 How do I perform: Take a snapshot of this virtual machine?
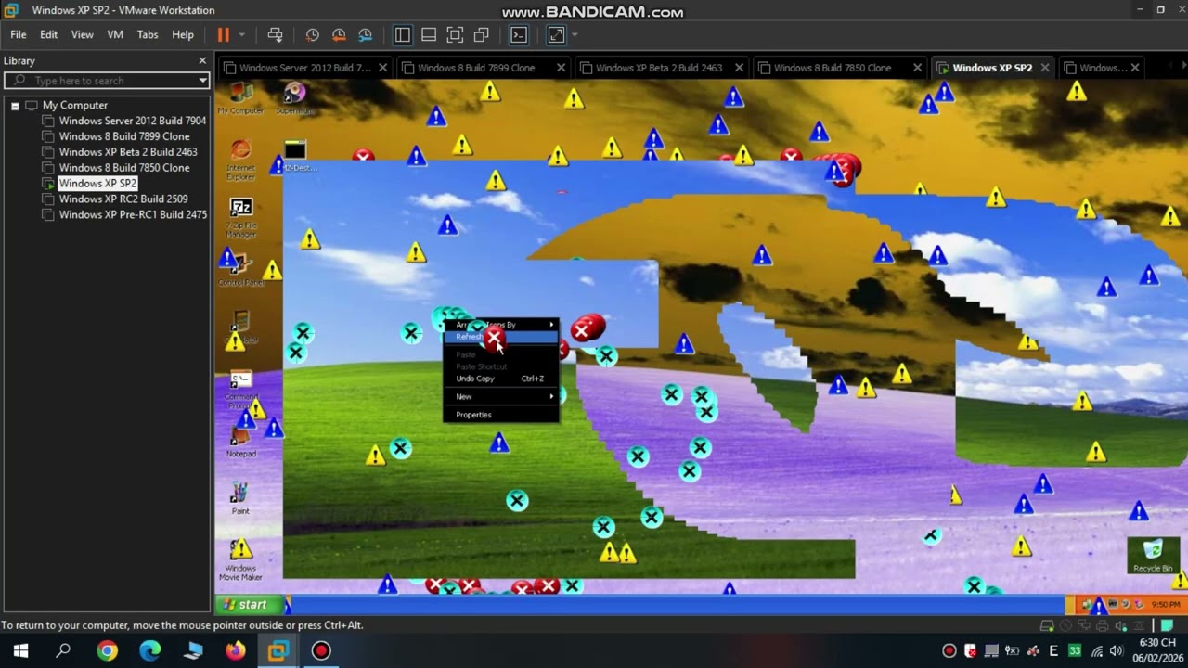point(313,35)
